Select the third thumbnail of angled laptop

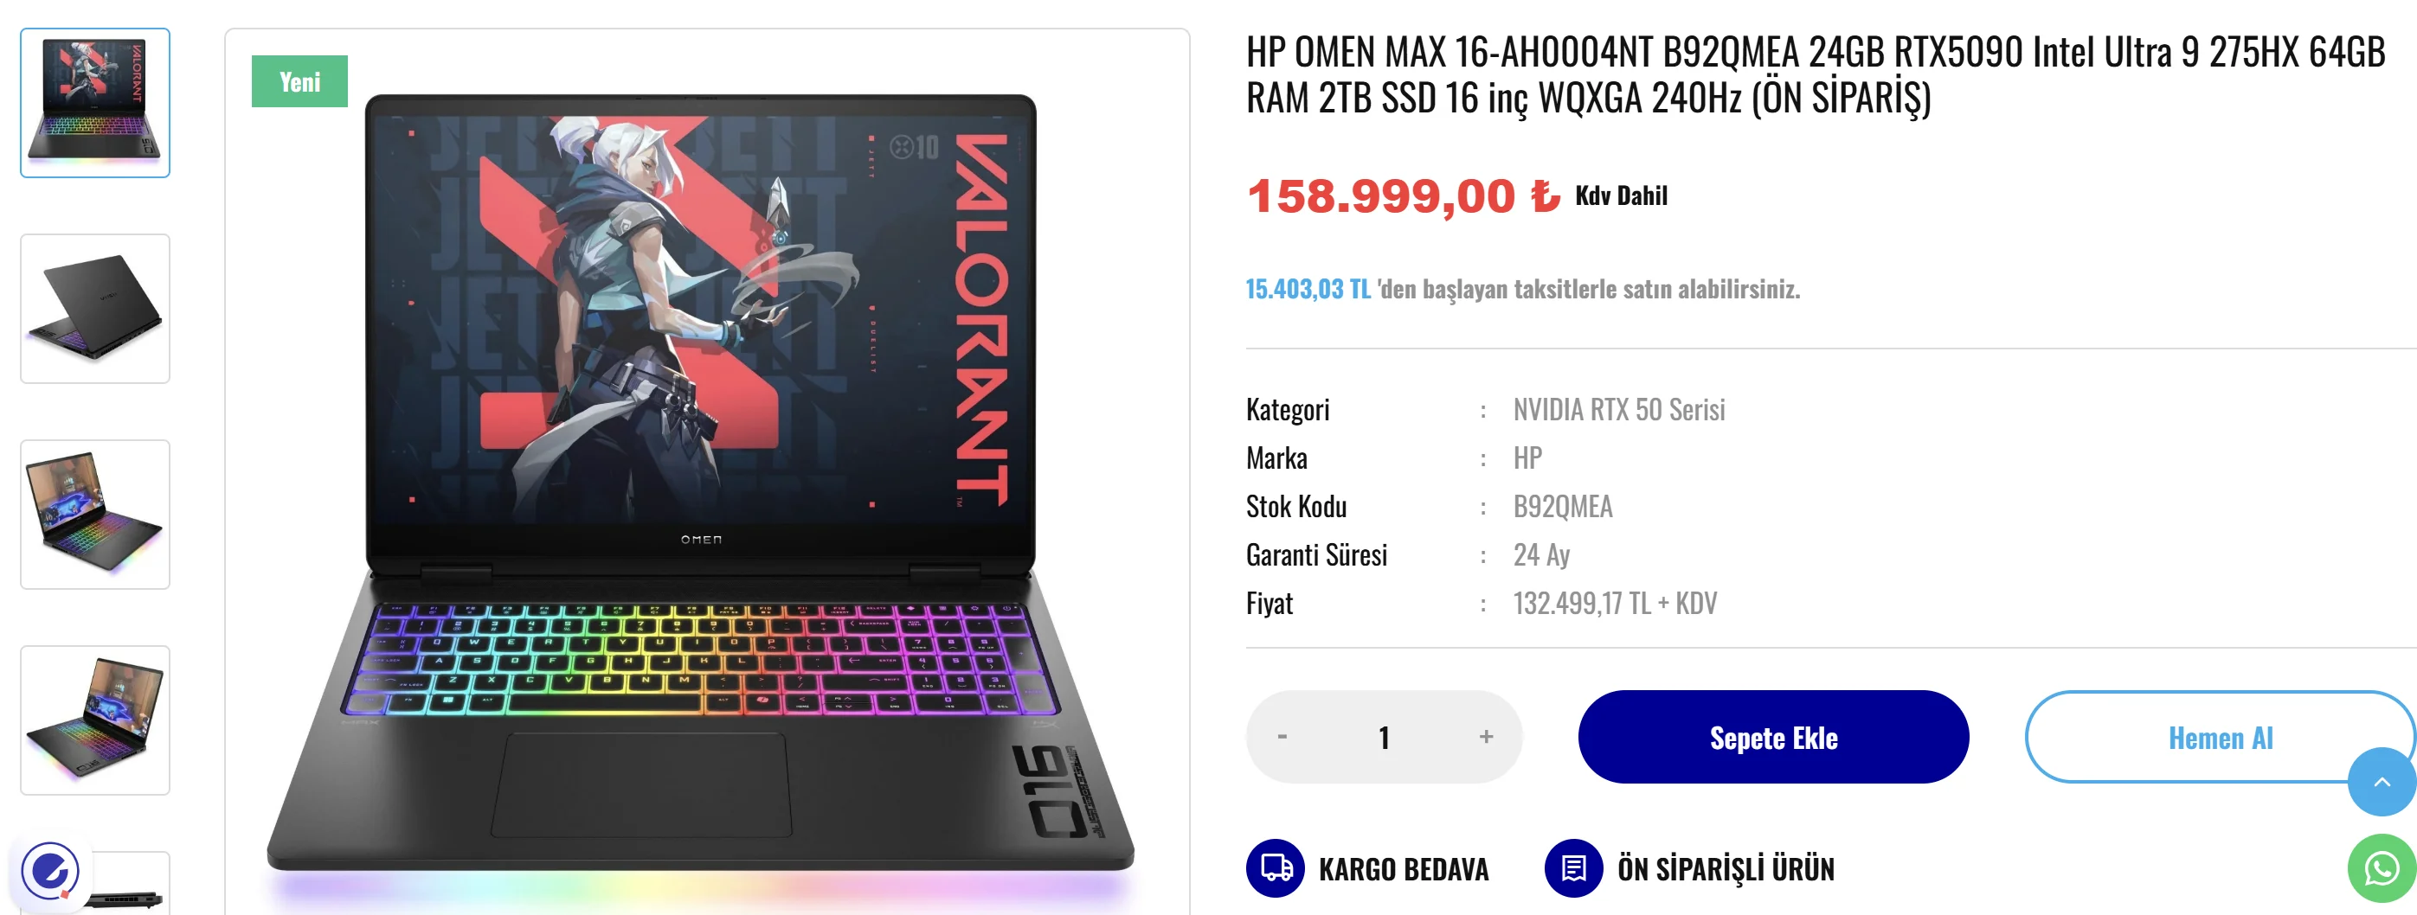point(95,515)
